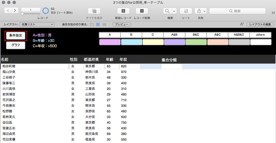Click the name 松野瞳
This screenshot has width=276, height=143.
[7, 111]
